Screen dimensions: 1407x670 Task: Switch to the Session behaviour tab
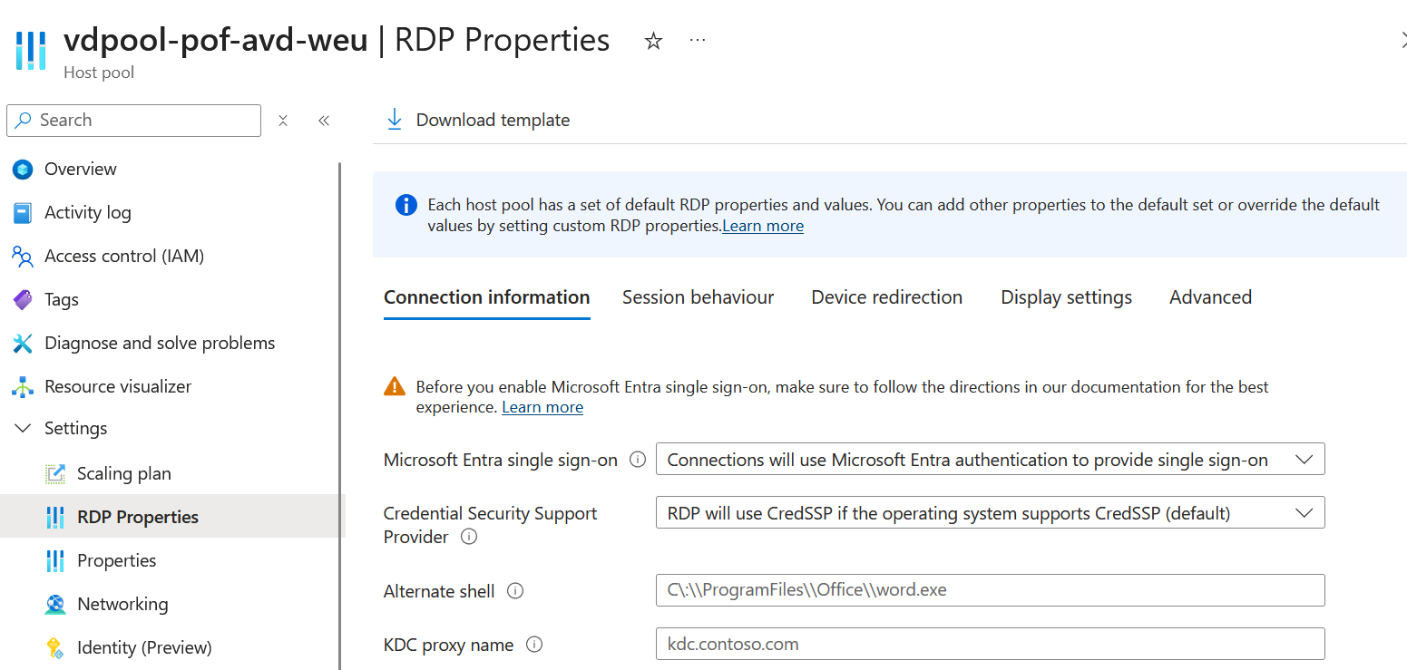pos(698,297)
